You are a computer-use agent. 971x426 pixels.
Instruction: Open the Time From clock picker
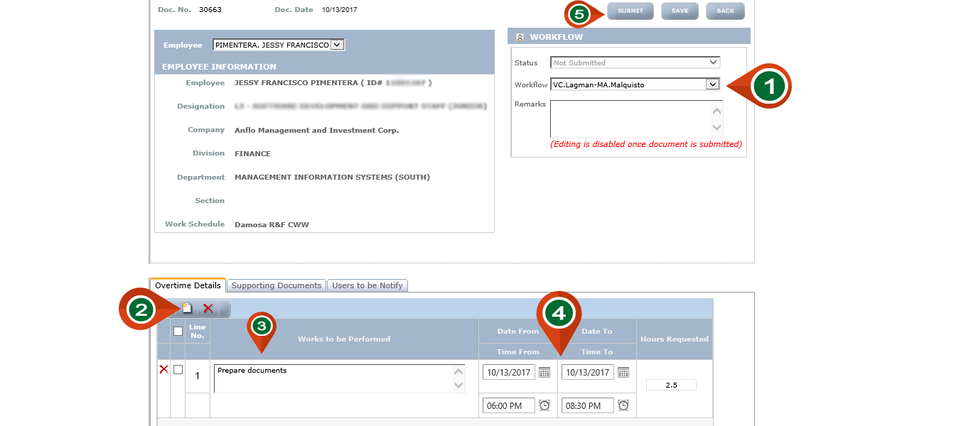click(544, 405)
